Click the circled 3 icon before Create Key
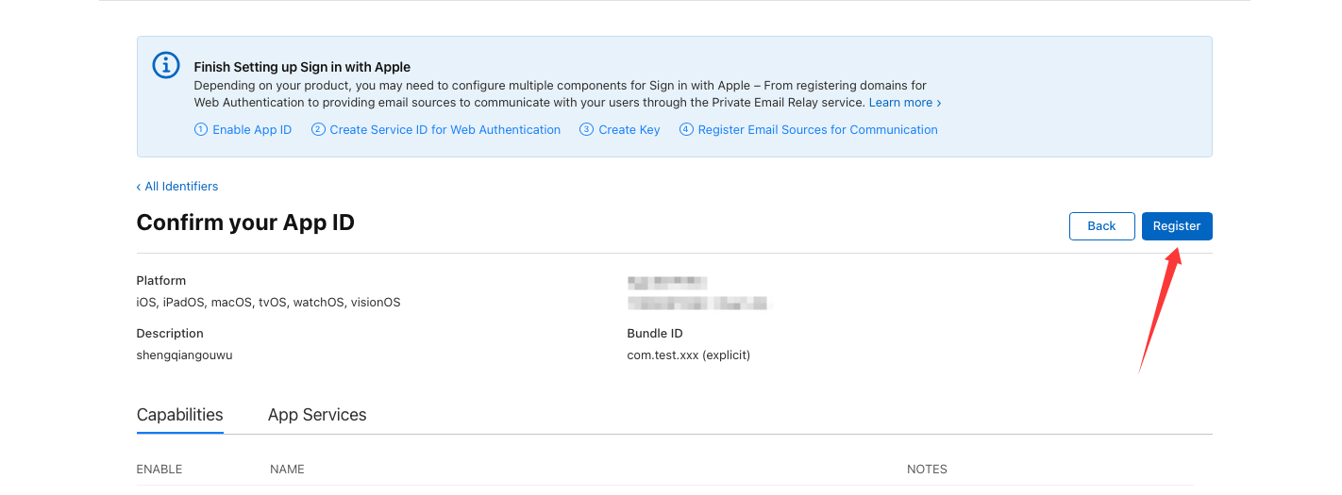 [x=587, y=130]
